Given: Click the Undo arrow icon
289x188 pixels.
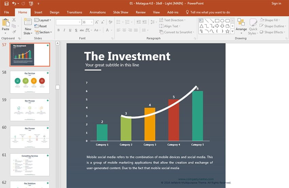Looking at the screenshot, I should pyautogui.click(x=14, y=3).
